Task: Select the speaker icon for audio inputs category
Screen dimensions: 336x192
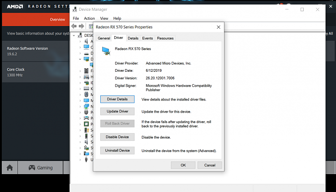Action: (86, 41)
